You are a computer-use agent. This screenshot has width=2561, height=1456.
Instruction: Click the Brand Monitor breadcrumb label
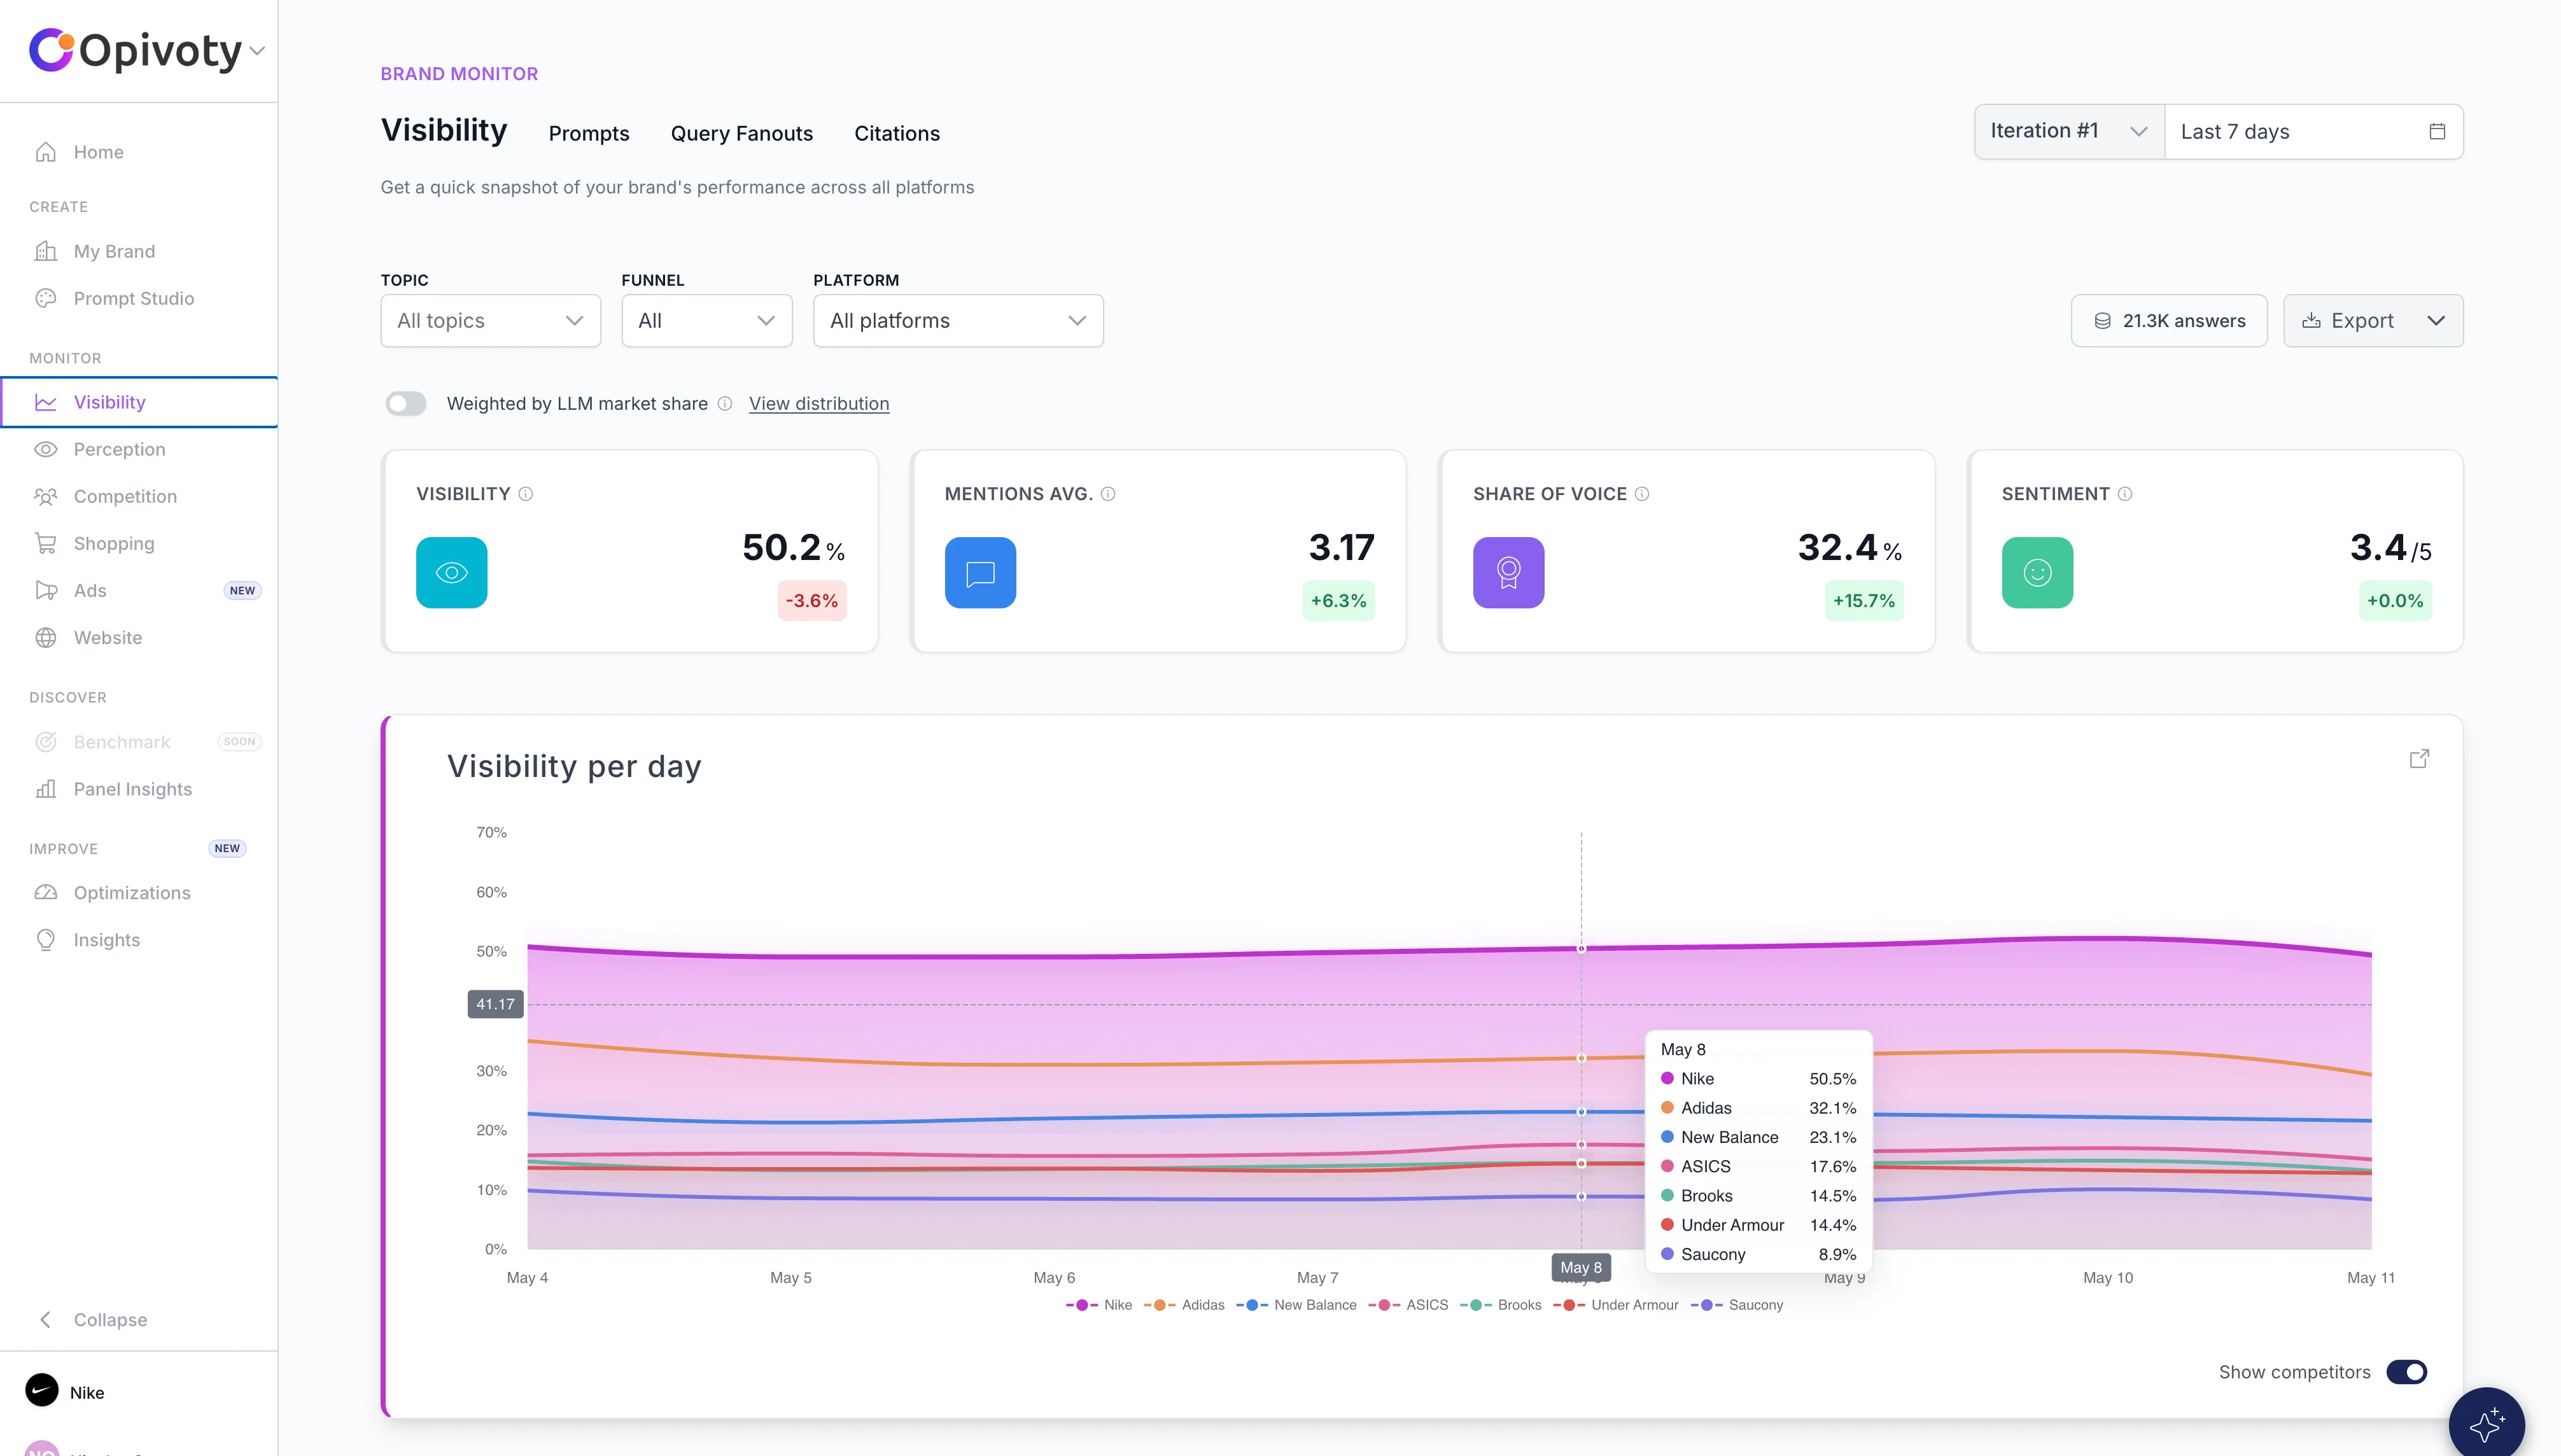[459, 74]
